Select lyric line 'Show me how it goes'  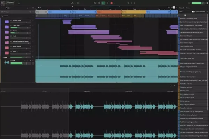pos(193,43)
